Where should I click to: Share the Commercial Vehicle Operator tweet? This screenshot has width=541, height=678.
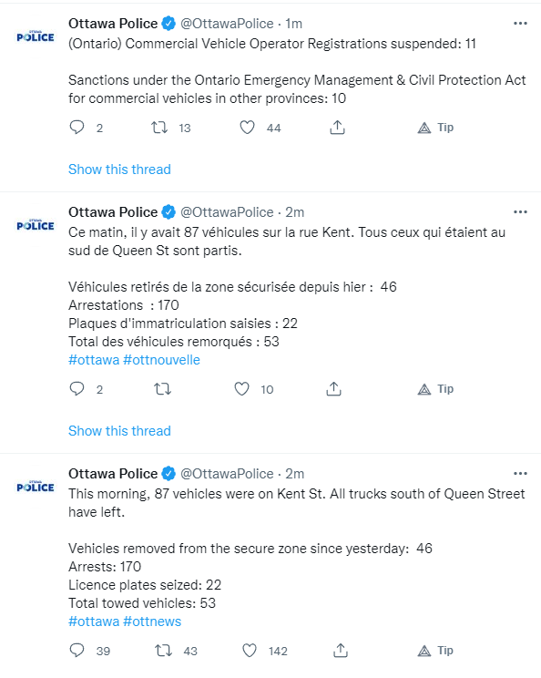point(338,128)
